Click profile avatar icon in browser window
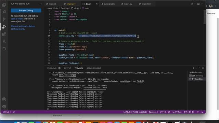The height and width of the screenshot is (123, 219). pos(211,6)
